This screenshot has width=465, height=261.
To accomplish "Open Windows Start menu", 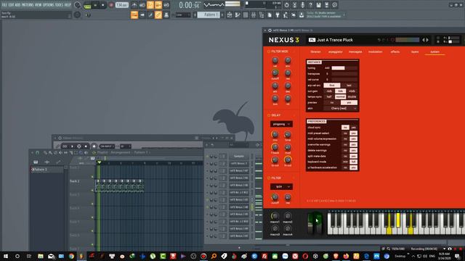I will [x=6, y=256].
